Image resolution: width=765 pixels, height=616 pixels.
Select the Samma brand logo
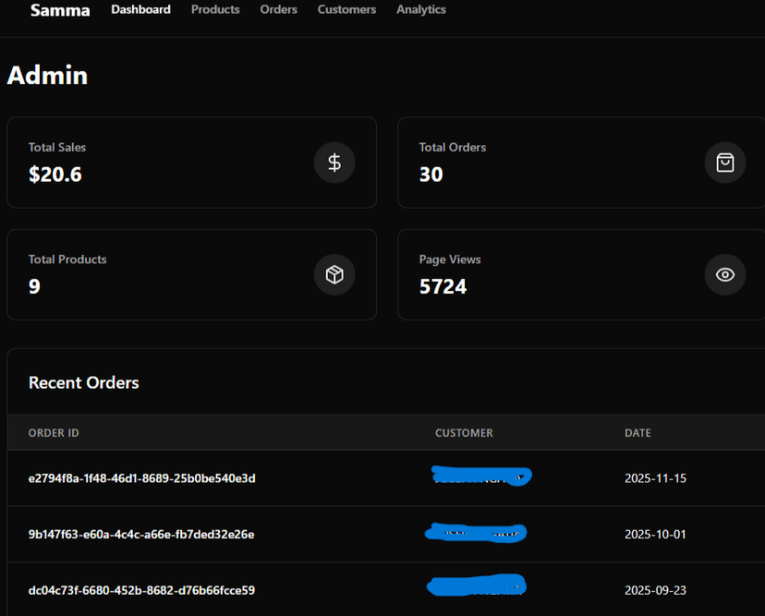point(59,10)
